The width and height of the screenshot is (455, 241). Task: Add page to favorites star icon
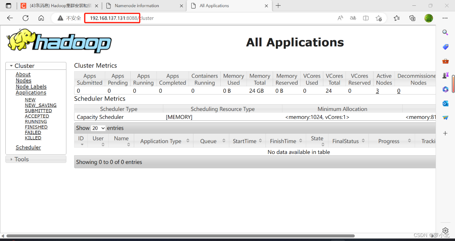click(379, 18)
